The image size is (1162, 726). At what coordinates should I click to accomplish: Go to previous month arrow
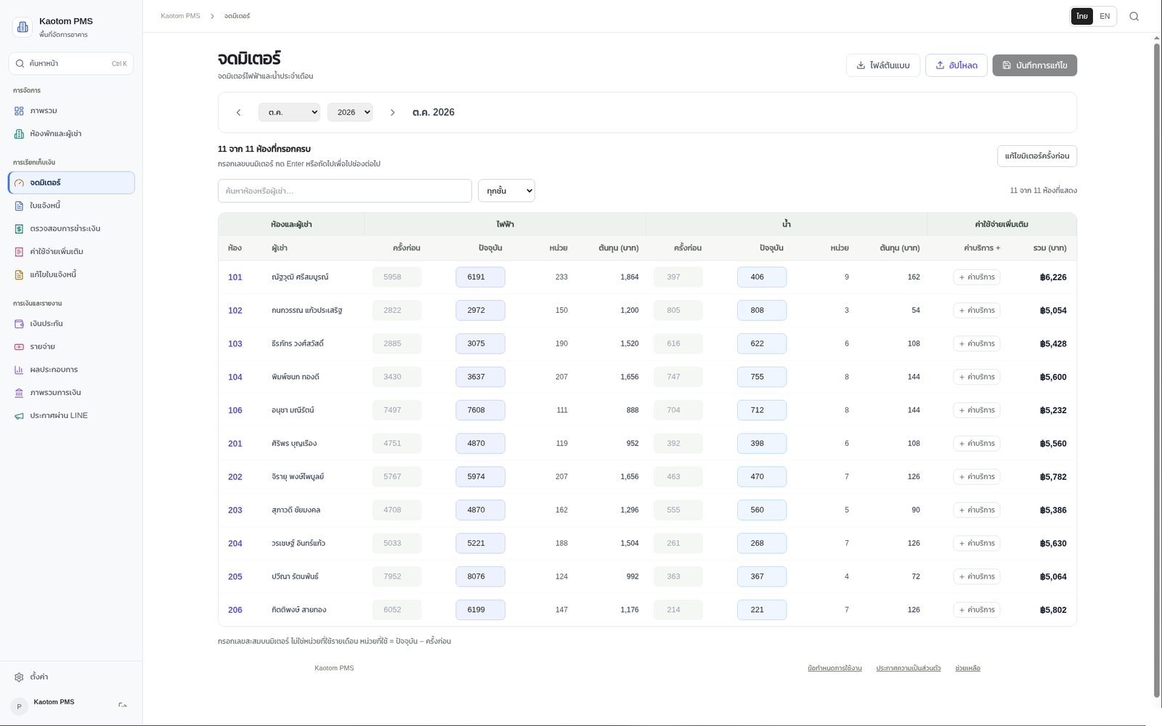238,113
